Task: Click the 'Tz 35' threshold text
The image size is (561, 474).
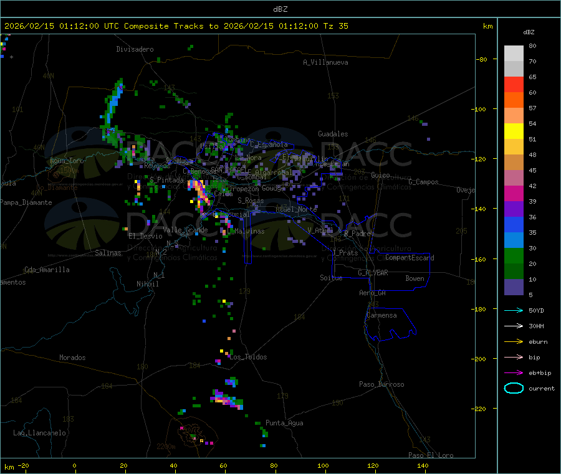Action: point(335,26)
